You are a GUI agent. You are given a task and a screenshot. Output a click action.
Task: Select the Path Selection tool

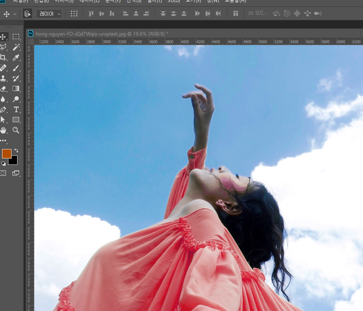(3, 120)
